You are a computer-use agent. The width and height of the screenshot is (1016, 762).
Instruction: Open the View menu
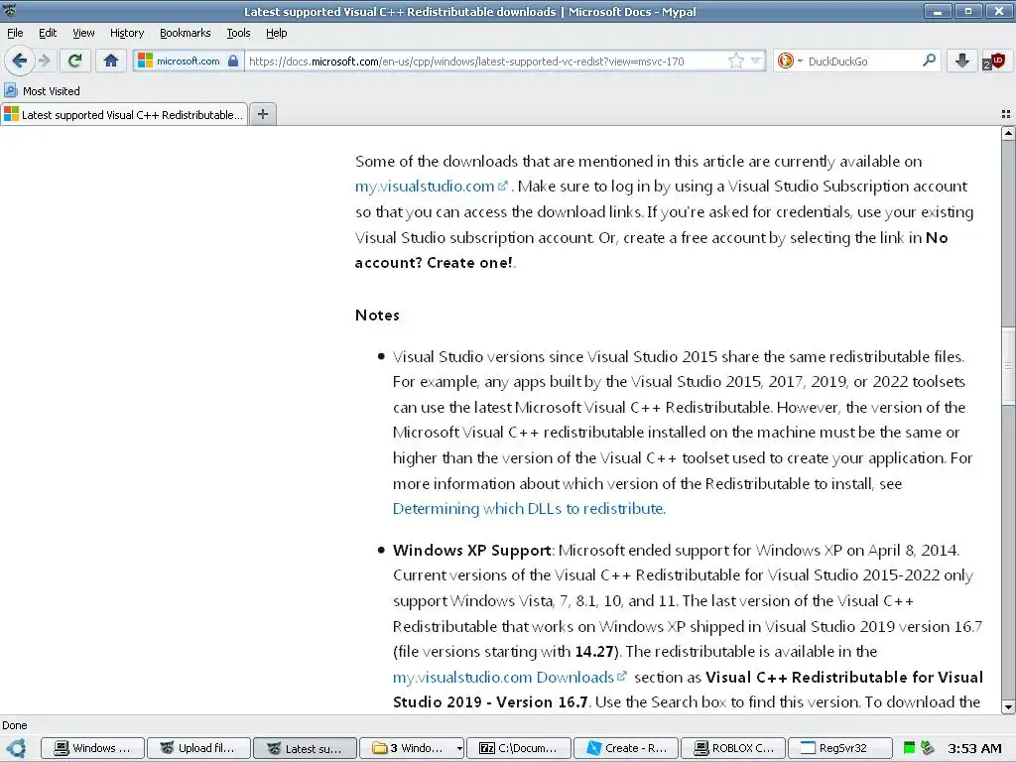tap(83, 33)
